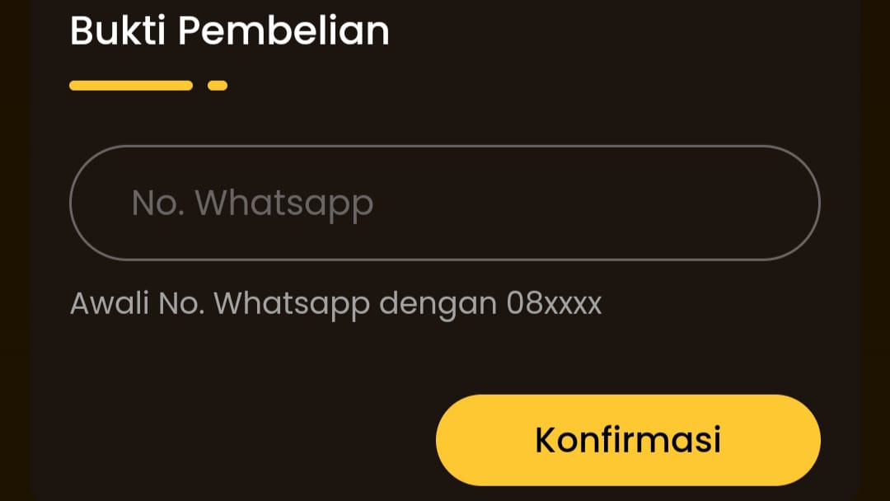Click 'Awali' at start of helper text
890x501 pixels.
pos(110,303)
